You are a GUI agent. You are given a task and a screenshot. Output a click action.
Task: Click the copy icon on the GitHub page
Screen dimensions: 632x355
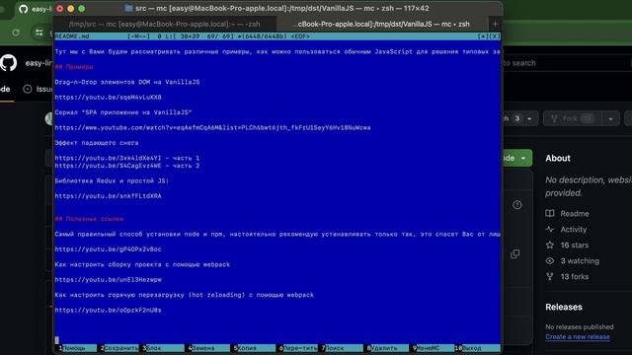coord(515,254)
